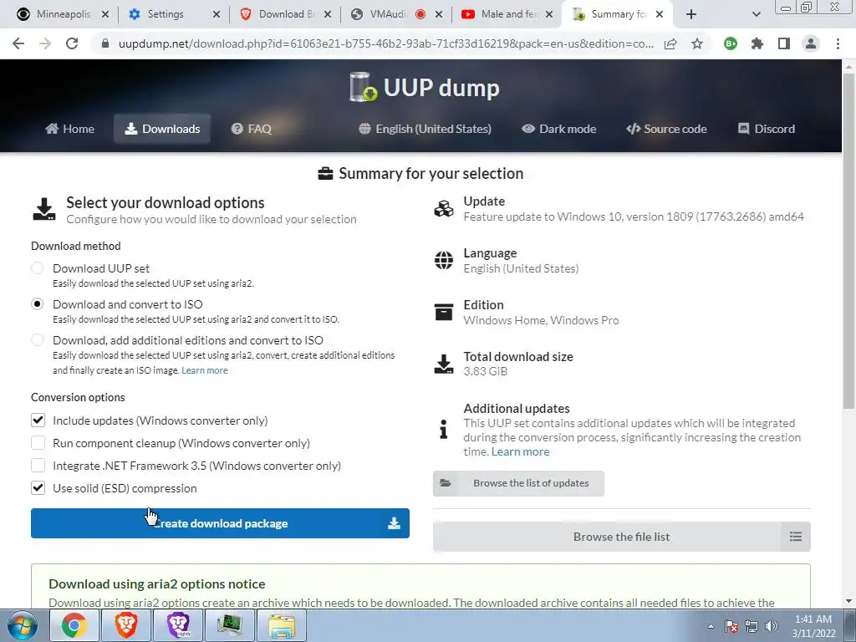Open the list icon beside Browse the file list
This screenshot has height=642, width=856.
[x=796, y=537]
